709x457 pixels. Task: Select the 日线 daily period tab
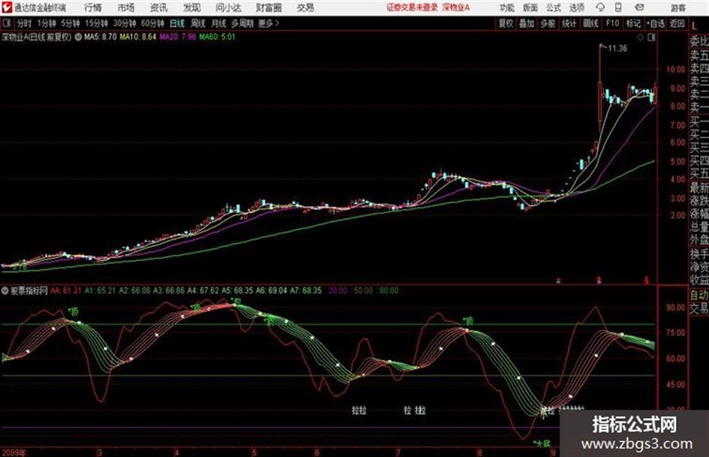177,23
